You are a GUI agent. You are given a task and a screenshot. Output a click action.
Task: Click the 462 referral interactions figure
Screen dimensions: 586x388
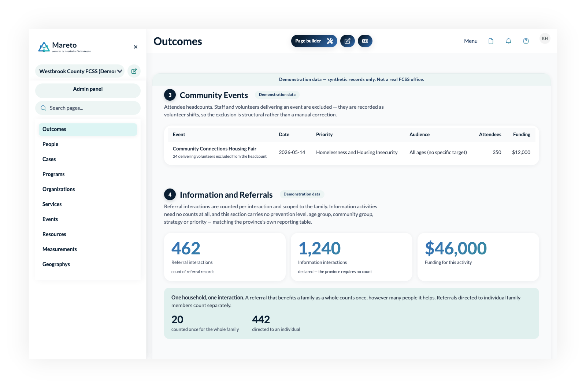tap(186, 249)
